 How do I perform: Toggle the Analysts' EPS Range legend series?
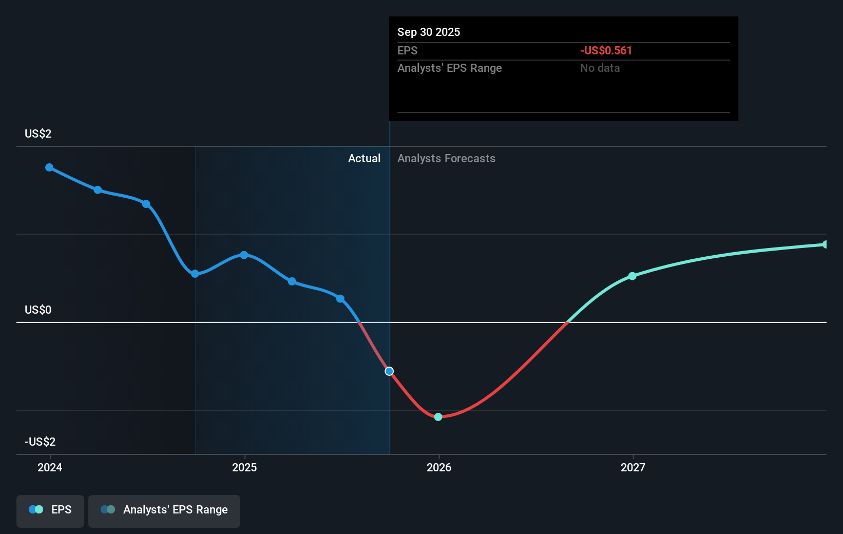click(x=164, y=511)
